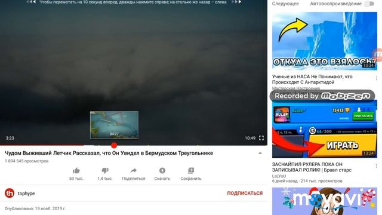382x215 pixels.
Task: Click the title Чудом Выживший Летчик Рассказал
Action: coord(109,153)
